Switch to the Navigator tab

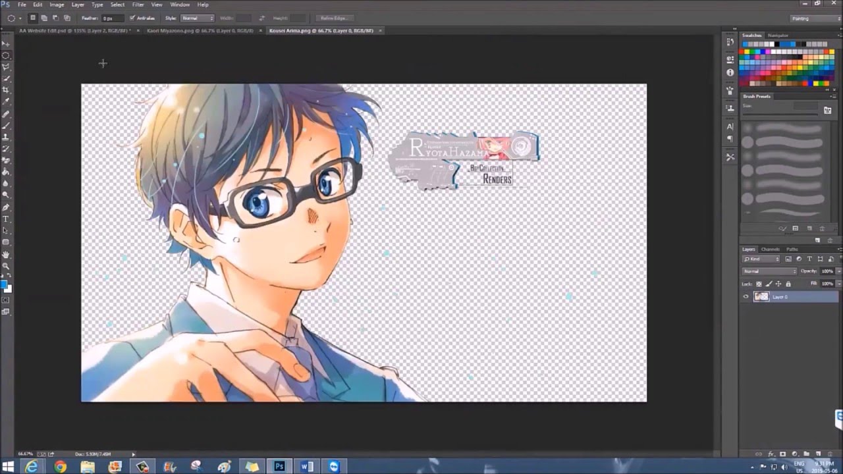[x=778, y=35]
